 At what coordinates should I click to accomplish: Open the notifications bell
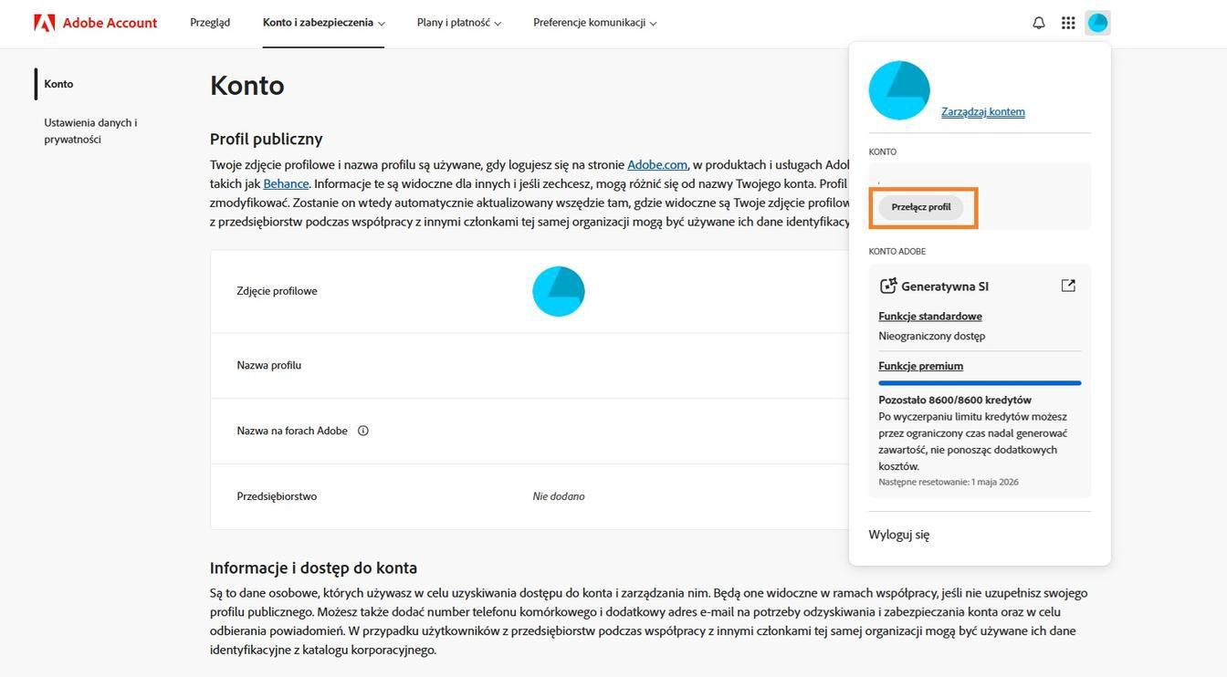point(1039,23)
